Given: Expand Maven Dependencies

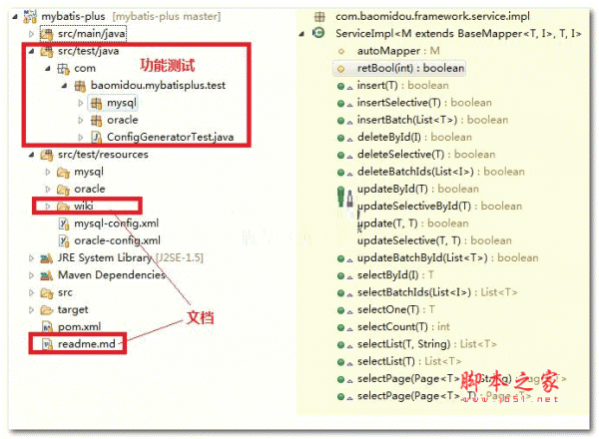Looking at the screenshot, I should click(x=31, y=275).
